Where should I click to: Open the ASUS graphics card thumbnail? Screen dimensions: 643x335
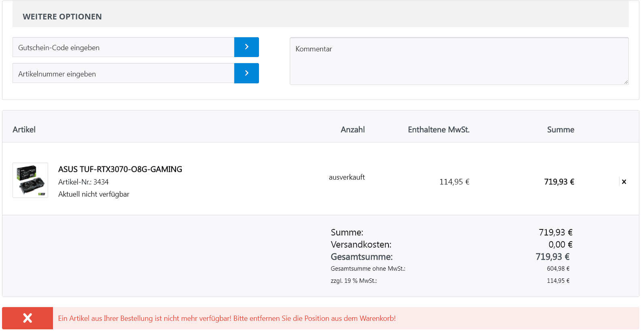tap(30, 180)
